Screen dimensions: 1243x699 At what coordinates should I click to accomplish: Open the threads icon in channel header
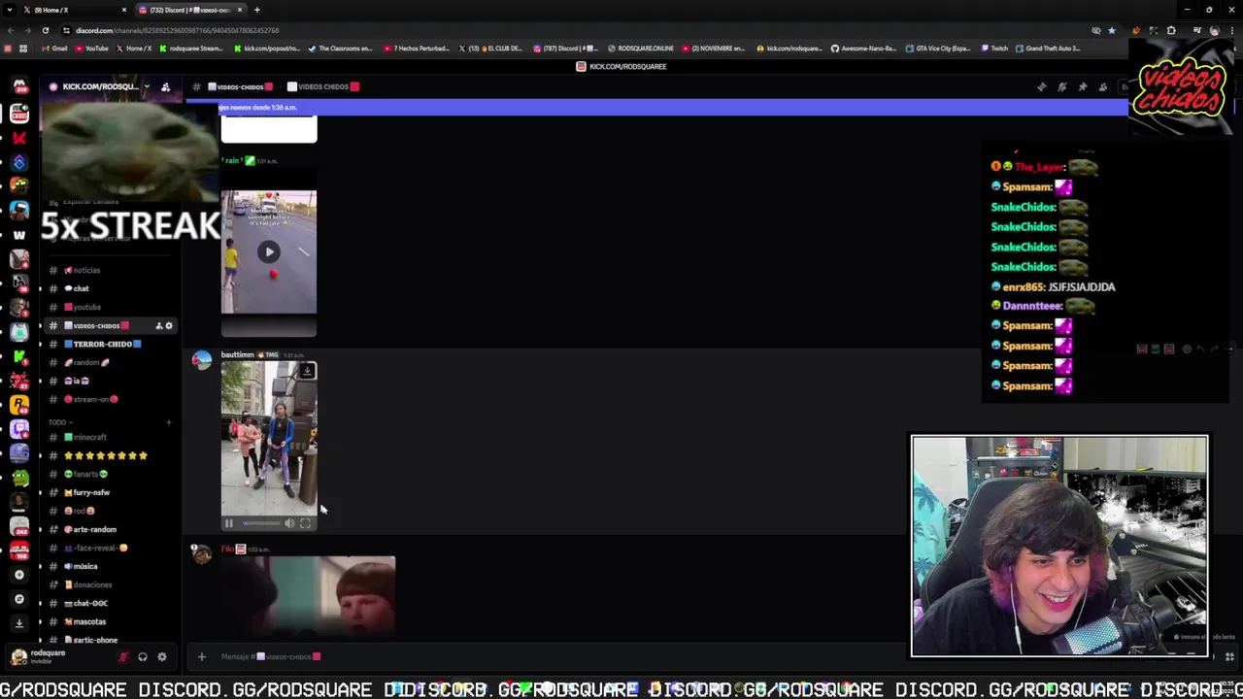click(1041, 86)
